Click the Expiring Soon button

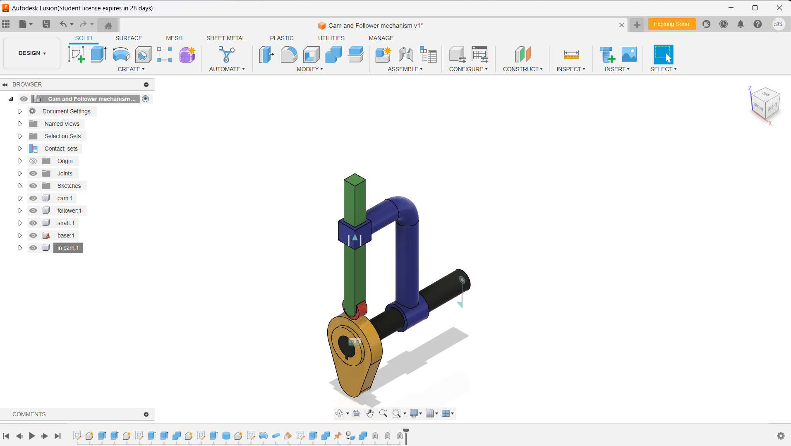671,24
